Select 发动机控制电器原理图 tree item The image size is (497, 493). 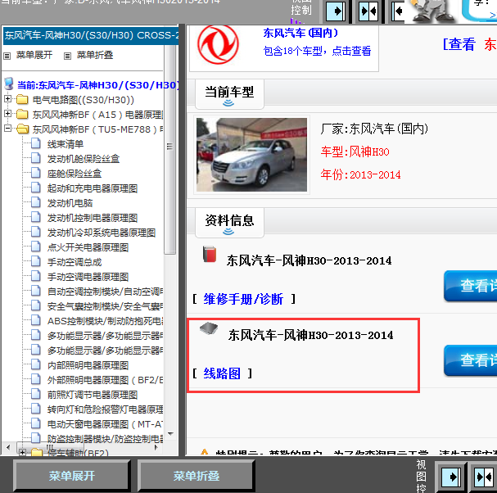click(x=93, y=218)
